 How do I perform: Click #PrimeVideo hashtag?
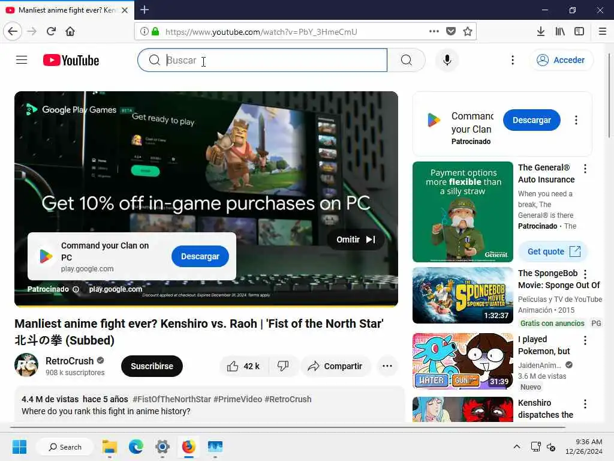pyautogui.click(x=237, y=399)
